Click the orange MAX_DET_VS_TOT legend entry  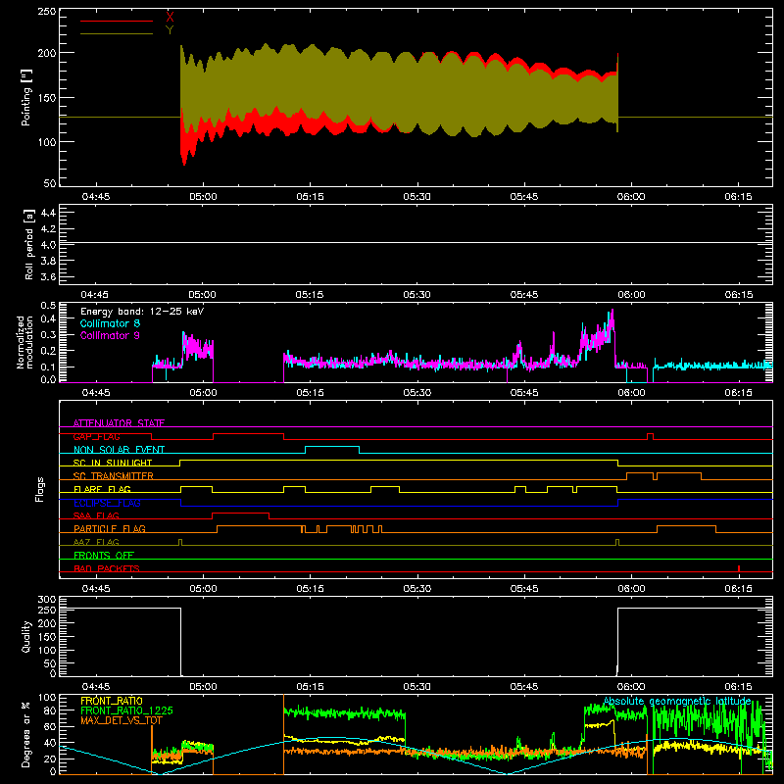click(x=122, y=720)
